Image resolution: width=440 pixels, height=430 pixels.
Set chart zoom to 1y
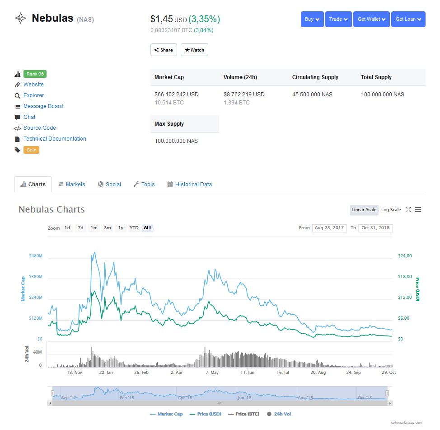121,228
